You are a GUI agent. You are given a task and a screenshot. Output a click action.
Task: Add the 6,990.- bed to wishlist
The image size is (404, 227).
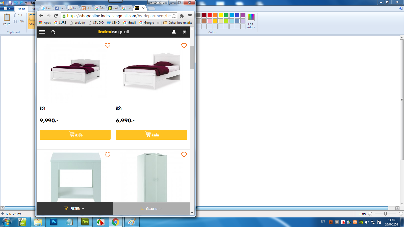(184, 46)
